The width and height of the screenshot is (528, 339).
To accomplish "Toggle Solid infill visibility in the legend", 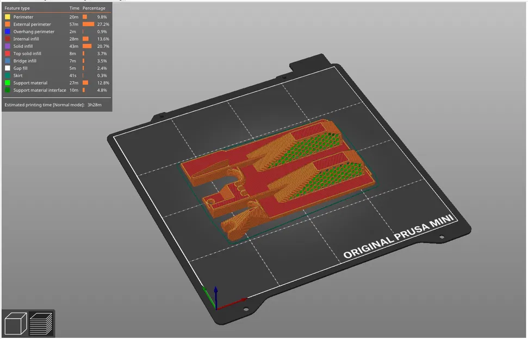I will pyautogui.click(x=23, y=46).
